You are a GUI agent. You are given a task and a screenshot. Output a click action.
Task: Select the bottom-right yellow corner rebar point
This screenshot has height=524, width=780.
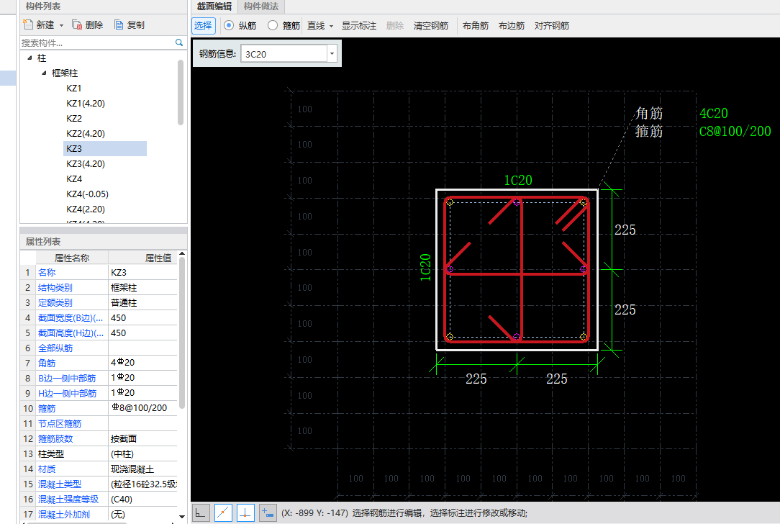(584, 337)
